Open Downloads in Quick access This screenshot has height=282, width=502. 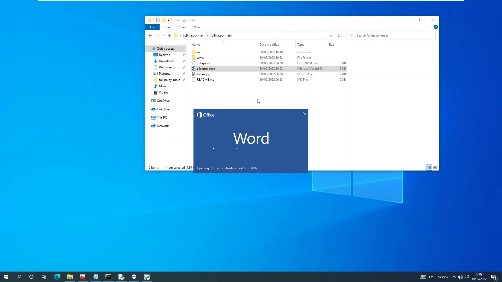tap(167, 61)
